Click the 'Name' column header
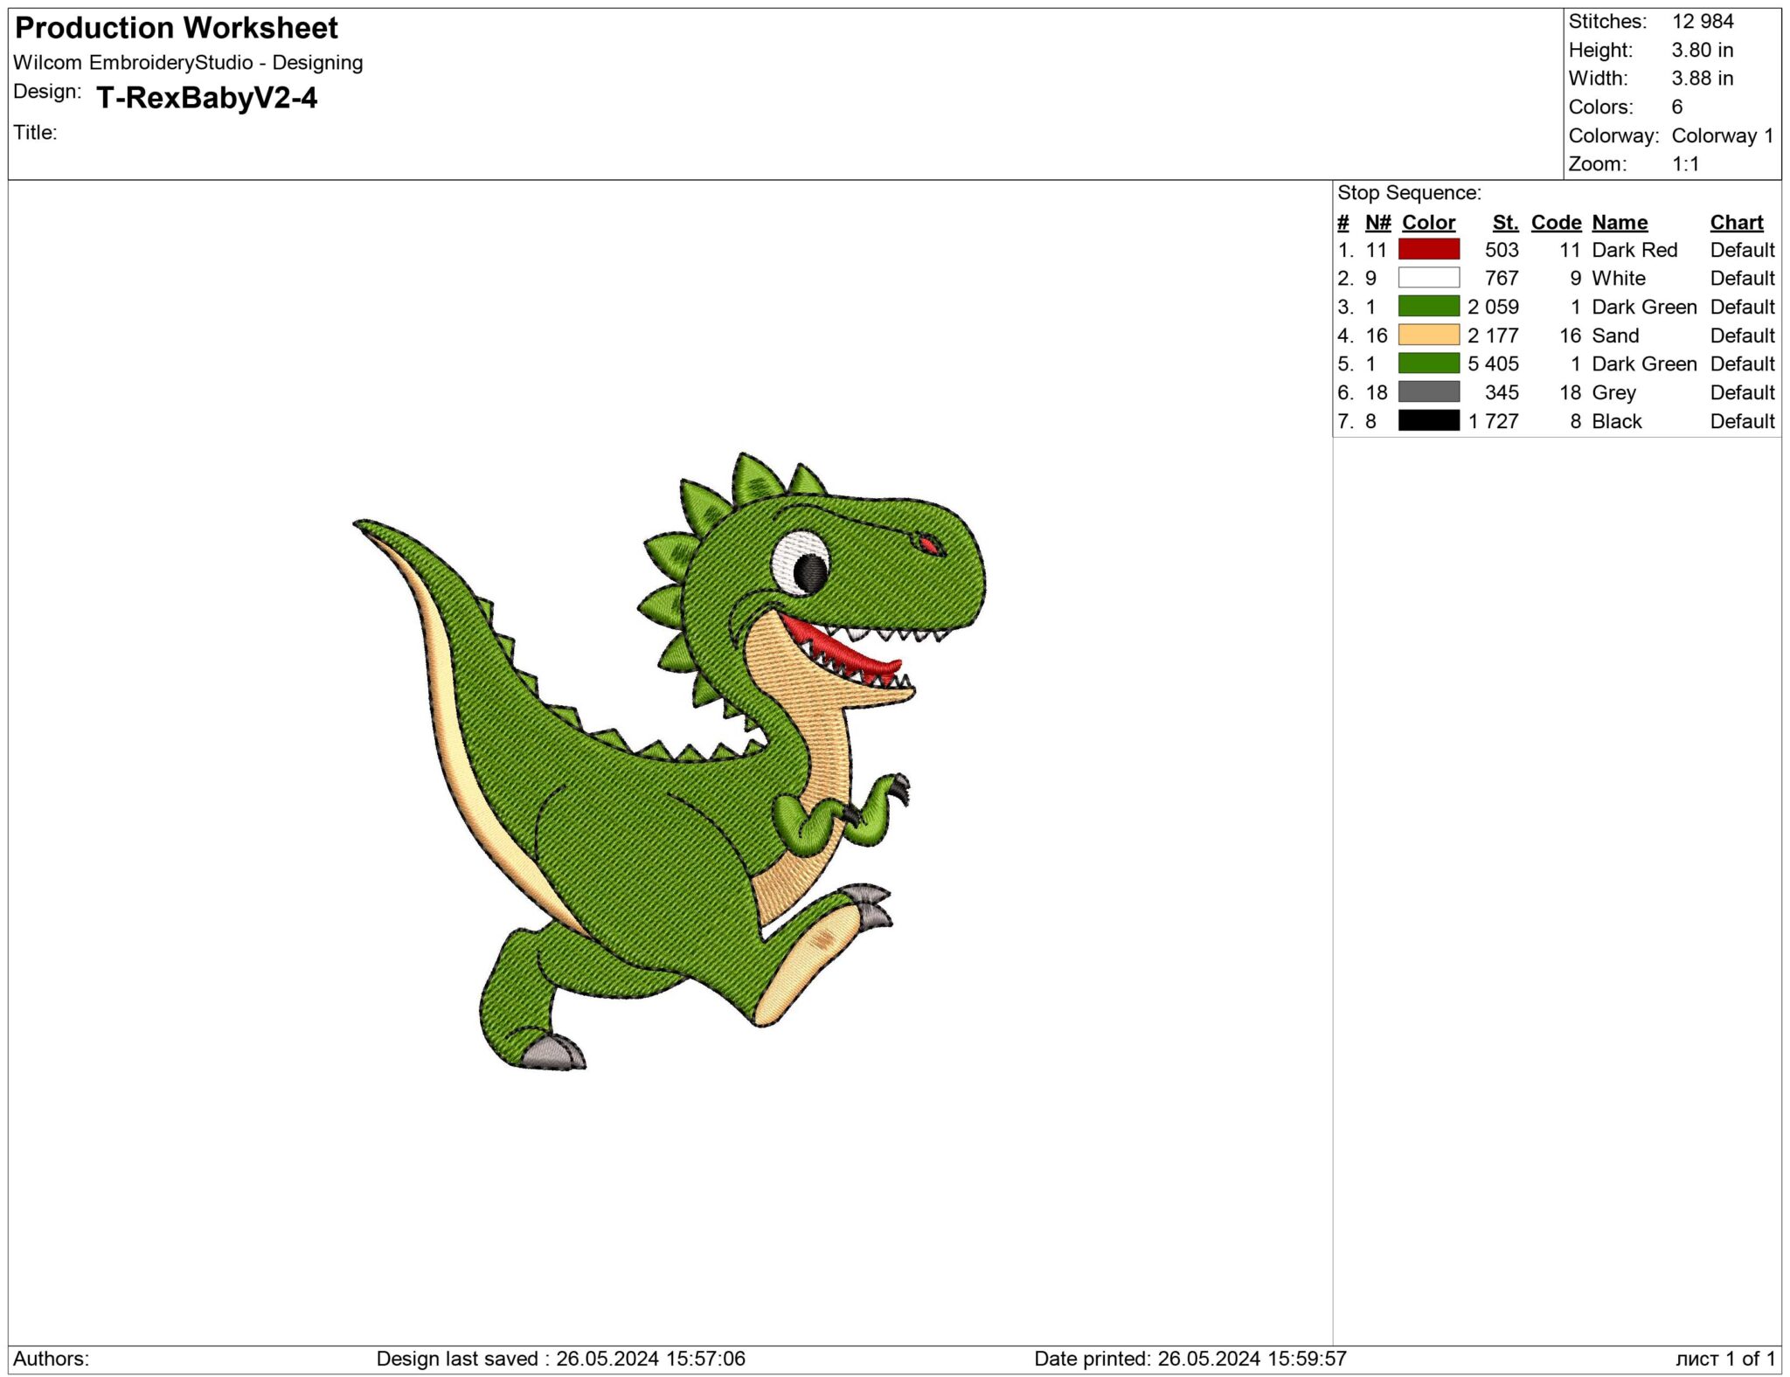1790x1377 pixels. [x=1620, y=223]
